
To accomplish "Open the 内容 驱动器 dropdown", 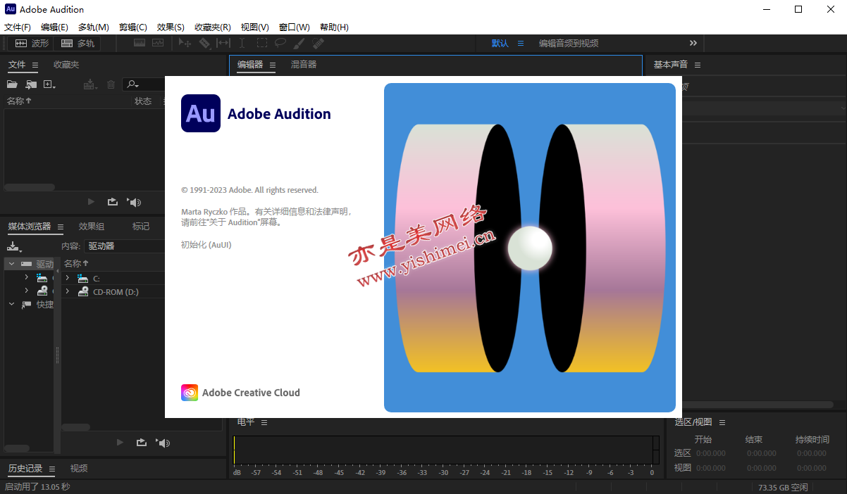I will click(x=124, y=246).
